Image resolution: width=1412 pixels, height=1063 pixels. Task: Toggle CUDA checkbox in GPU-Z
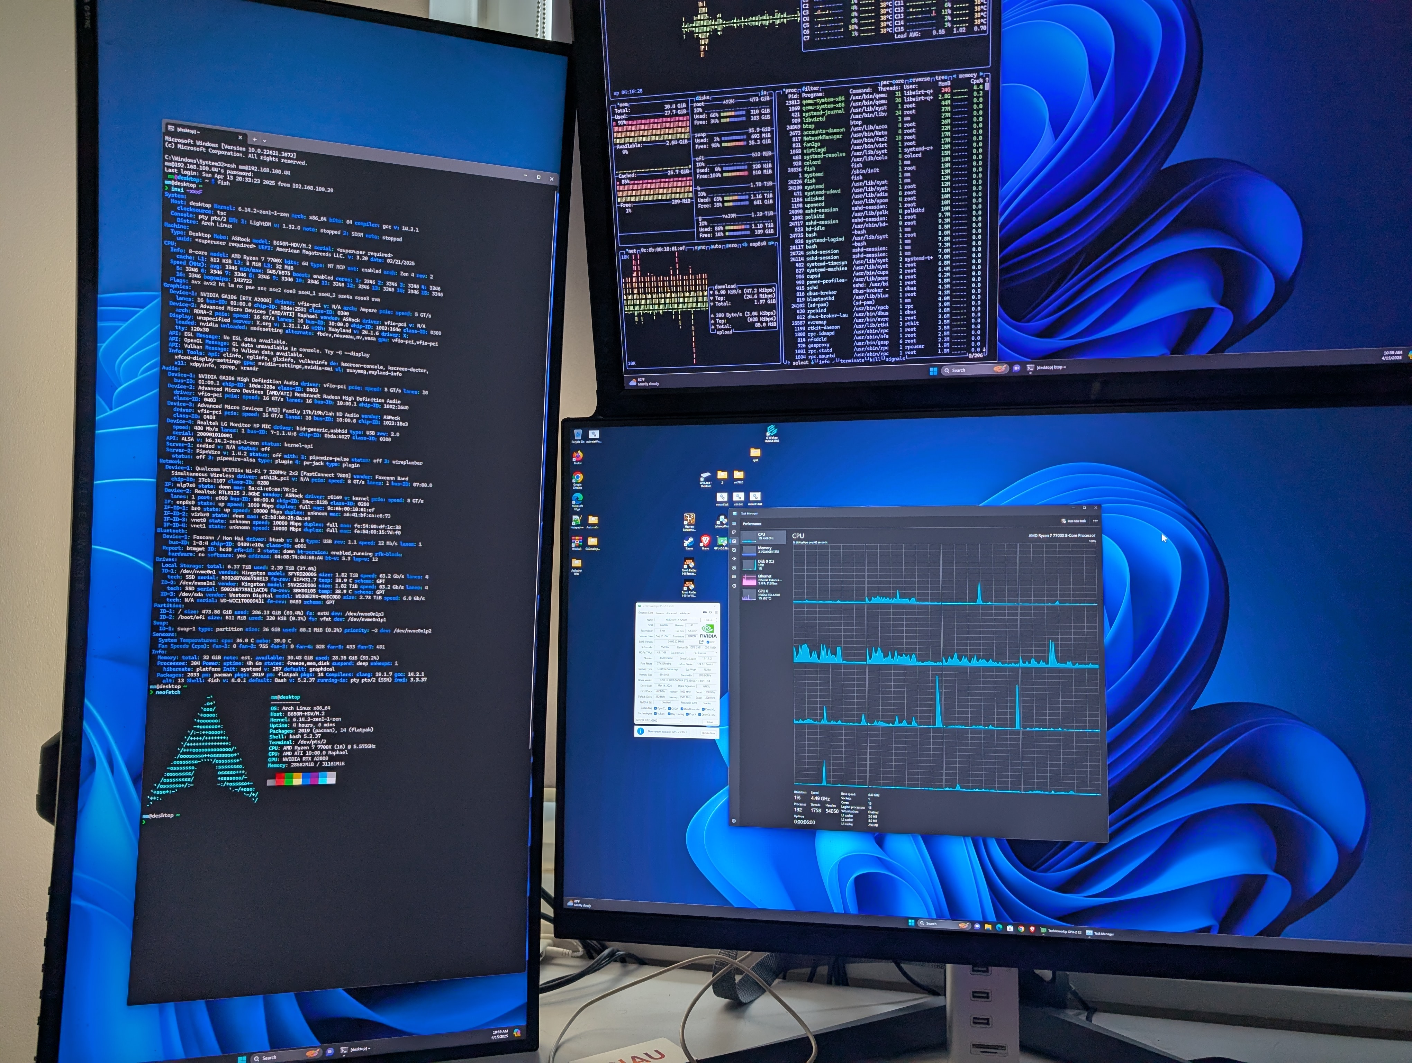point(670,709)
